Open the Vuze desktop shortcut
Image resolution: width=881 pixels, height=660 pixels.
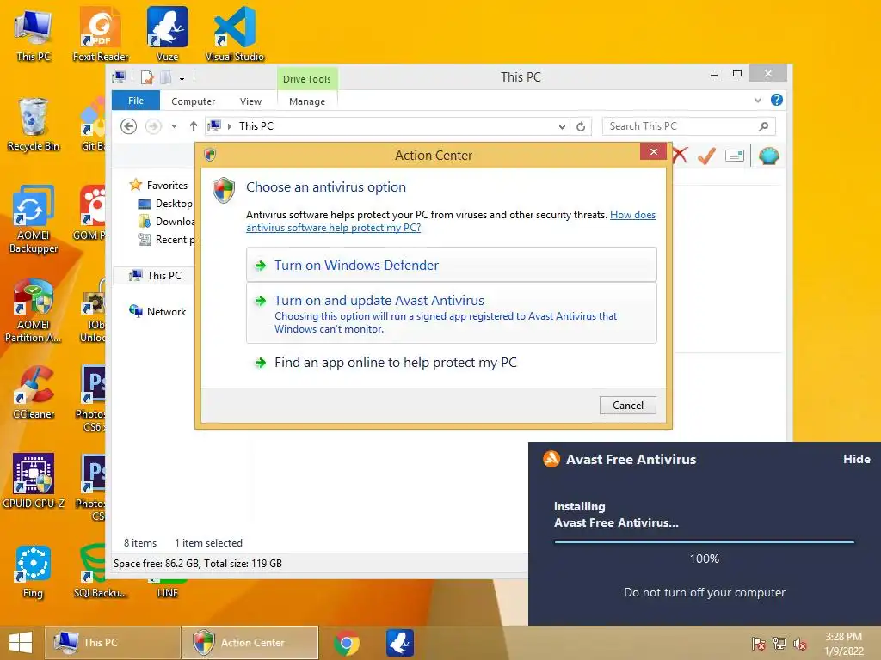click(168, 34)
